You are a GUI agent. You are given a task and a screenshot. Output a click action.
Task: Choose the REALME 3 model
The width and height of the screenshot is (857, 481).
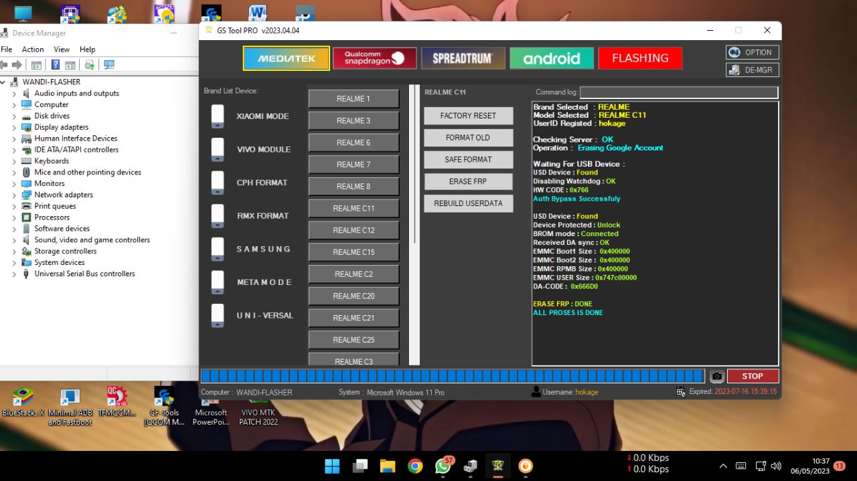click(x=354, y=120)
